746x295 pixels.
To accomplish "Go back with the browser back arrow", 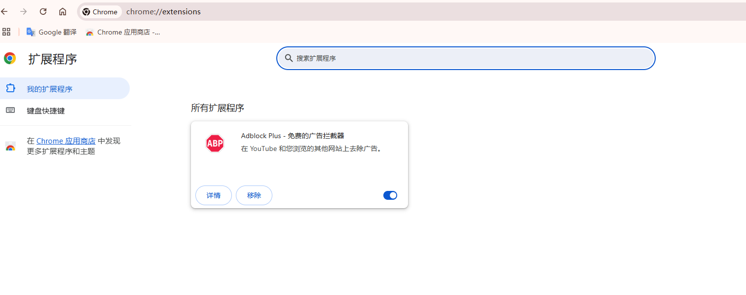I will click(4, 11).
